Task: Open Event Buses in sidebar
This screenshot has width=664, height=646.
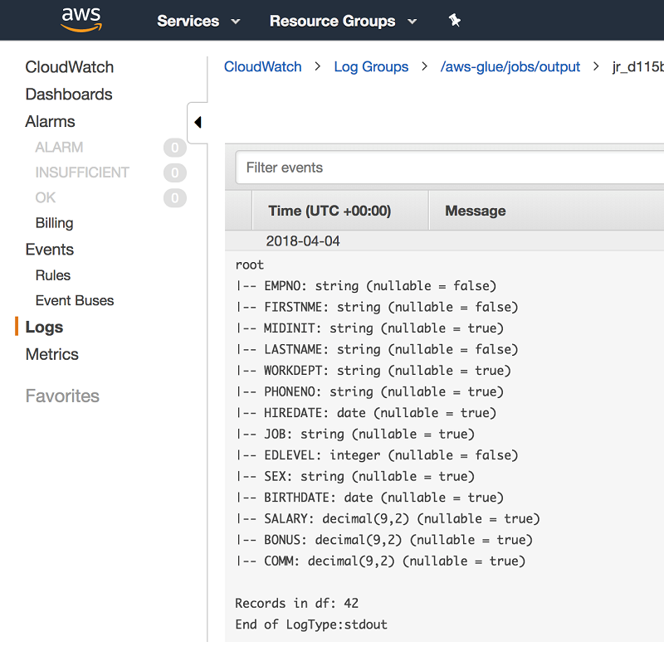Action: tap(75, 300)
